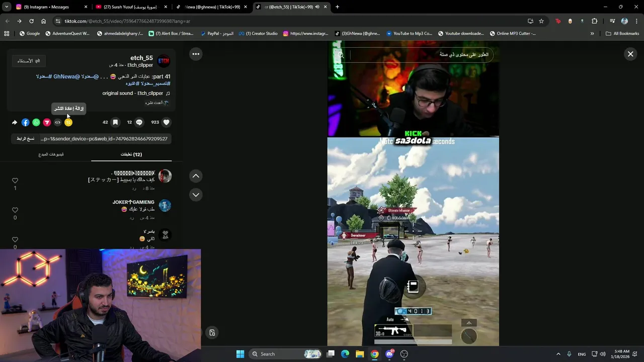Image resolution: width=644 pixels, height=362 pixels.
Task: Open File Explorer from the taskbar
Action: [x=360, y=354]
